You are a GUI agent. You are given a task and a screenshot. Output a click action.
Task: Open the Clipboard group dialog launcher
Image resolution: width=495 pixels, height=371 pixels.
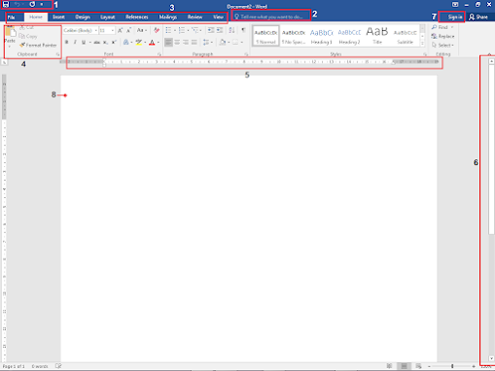coord(57,54)
